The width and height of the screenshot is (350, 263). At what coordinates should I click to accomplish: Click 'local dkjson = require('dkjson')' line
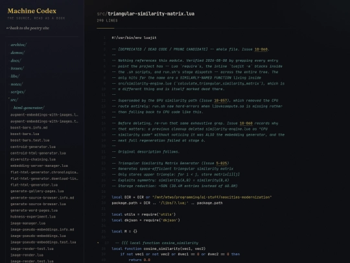click(146, 220)
